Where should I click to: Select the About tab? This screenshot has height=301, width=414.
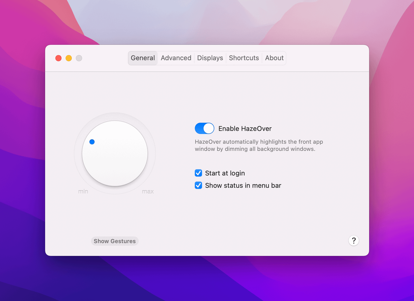point(274,58)
